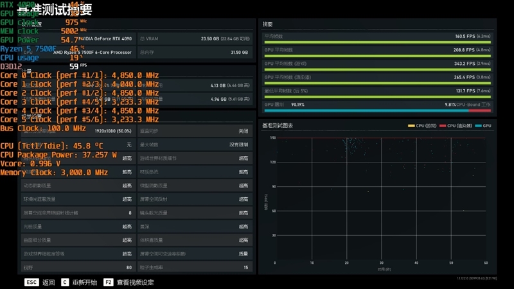Restart the benchmark via 重新开始
Screen dimensions: 514x289
(x=85, y=283)
